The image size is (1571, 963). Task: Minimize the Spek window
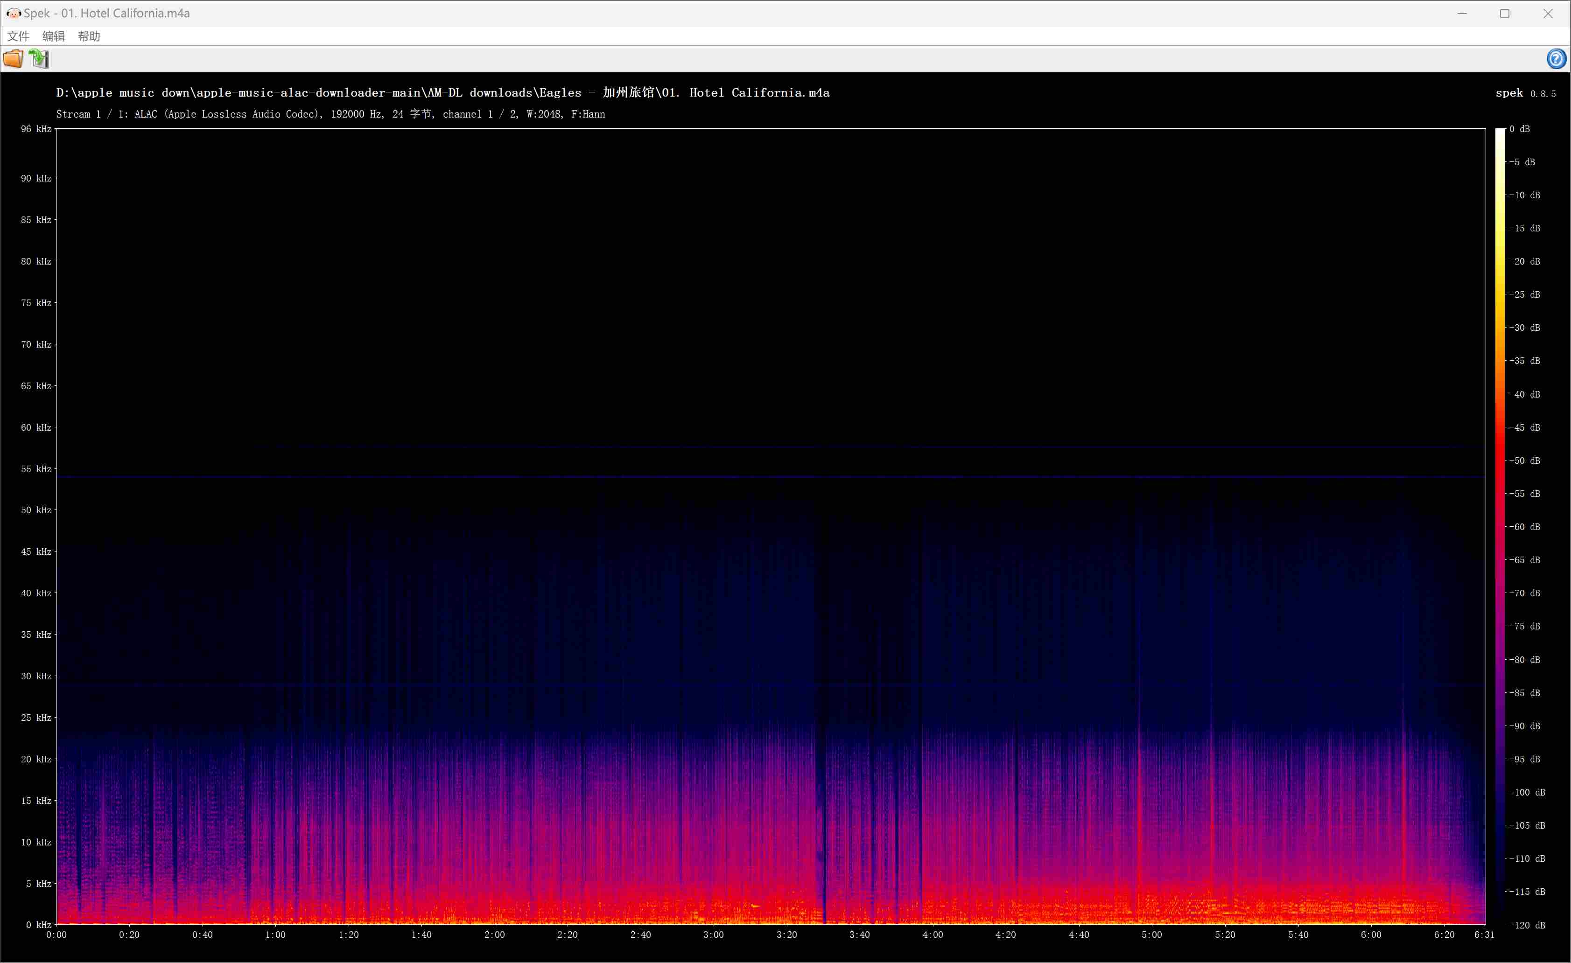pyautogui.click(x=1462, y=14)
